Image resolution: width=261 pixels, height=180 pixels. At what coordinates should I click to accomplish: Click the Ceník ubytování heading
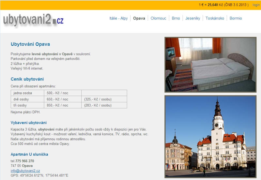coord(27,79)
